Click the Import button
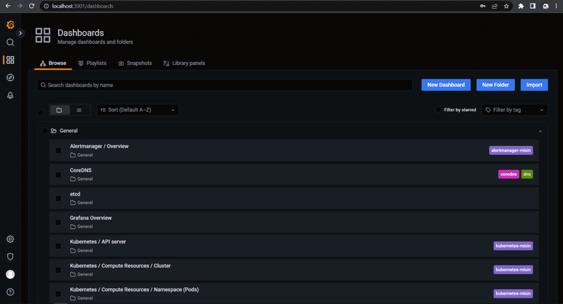The width and height of the screenshot is (563, 304). point(534,85)
